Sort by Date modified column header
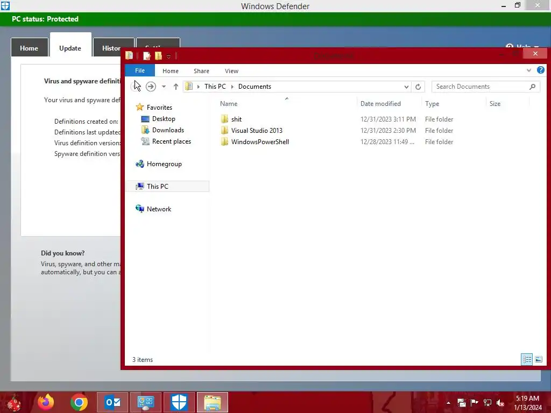 (380, 104)
